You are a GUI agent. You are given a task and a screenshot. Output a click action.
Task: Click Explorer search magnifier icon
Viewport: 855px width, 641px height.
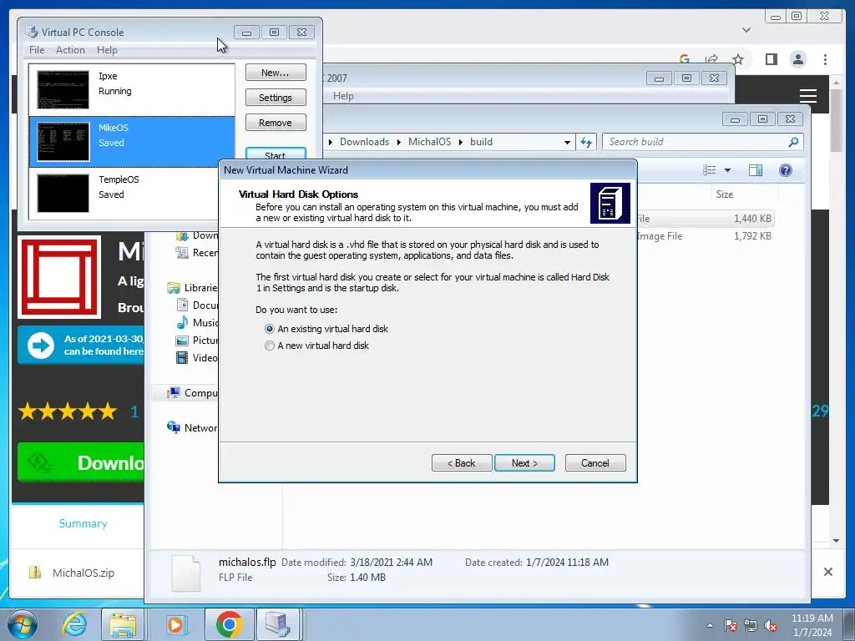pos(793,142)
